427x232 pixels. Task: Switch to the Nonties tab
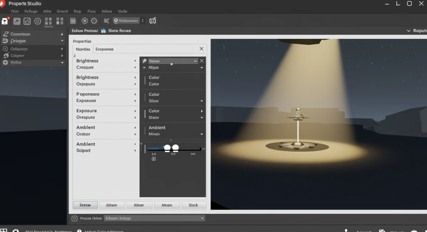tap(83, 49)
